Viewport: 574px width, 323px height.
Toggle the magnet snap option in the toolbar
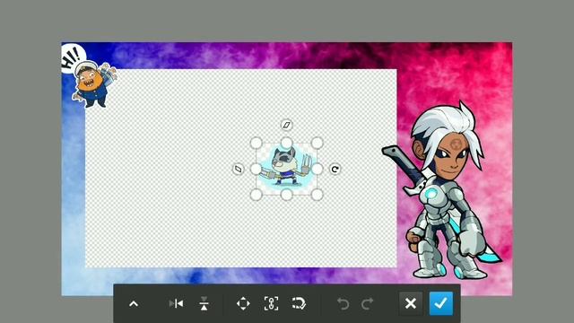[299, 303]
